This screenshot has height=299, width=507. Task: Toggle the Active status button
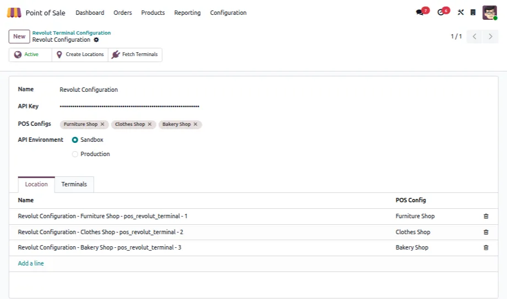[x=30, y=54]
